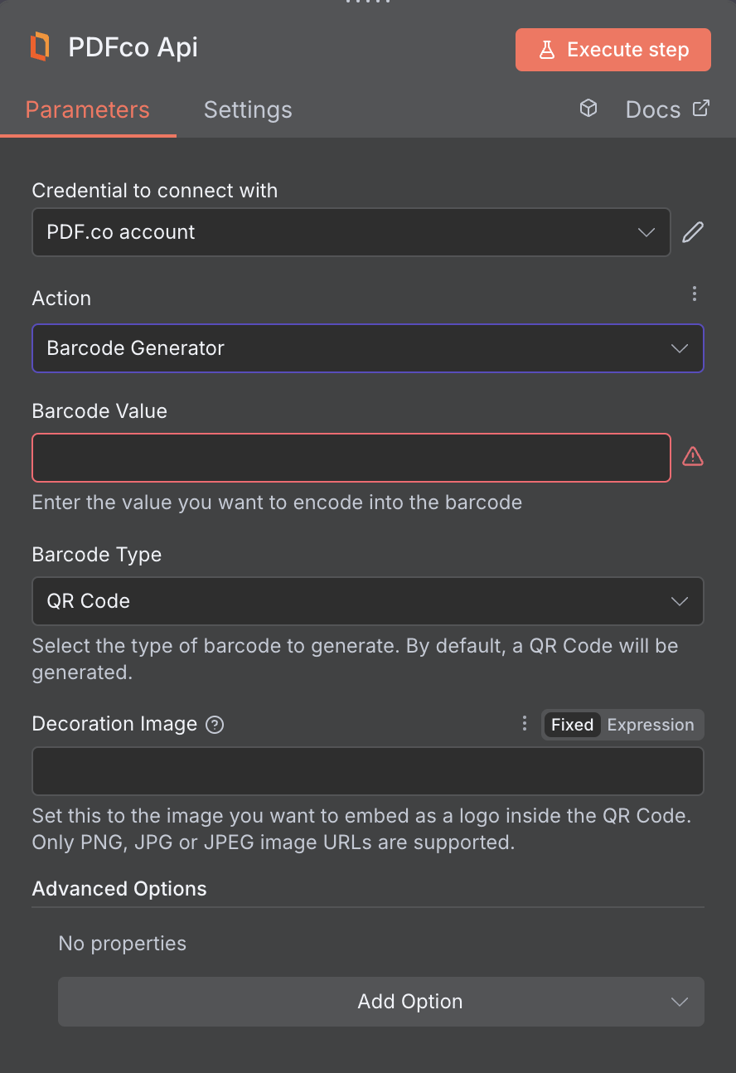Screen dimensions: 736x1073
Task: Open the three-dot menu for Decoration Image
Action: coord(524,724)
